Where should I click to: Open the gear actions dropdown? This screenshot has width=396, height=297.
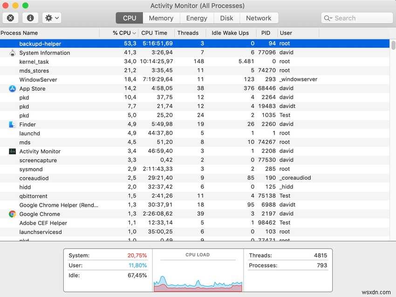point(48,18)
